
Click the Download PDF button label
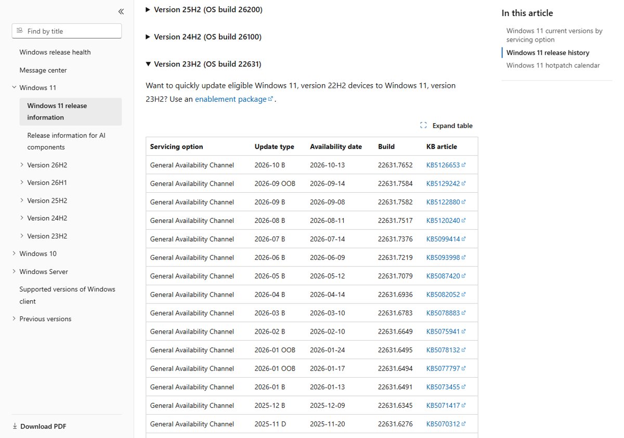[43, 427]
